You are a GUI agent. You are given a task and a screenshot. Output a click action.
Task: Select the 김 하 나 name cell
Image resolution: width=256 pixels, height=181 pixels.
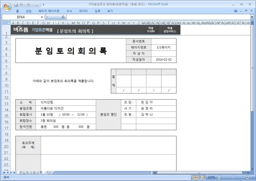coord(156,114)
